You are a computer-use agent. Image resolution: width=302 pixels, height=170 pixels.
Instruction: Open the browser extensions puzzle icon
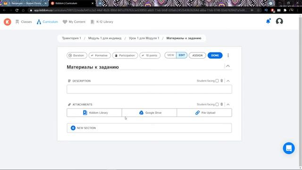285,10
